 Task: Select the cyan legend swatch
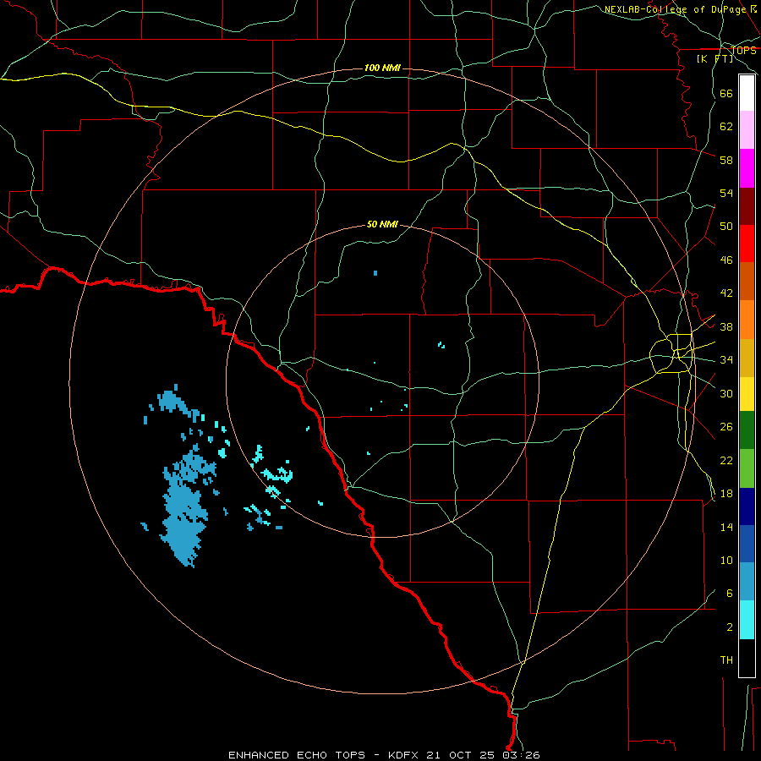point(747,620)
